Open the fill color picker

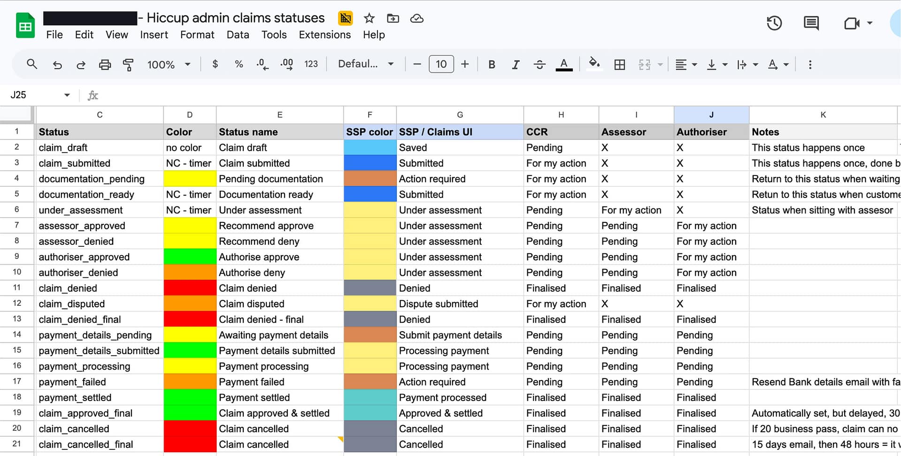[x=594, y=64]
